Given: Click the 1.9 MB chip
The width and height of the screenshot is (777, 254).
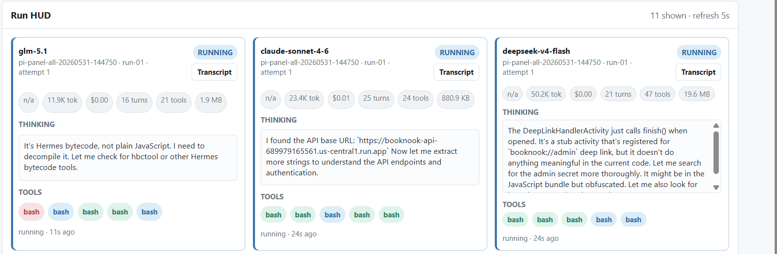Looking at the screenshot, I should click(x=211, y=103).
